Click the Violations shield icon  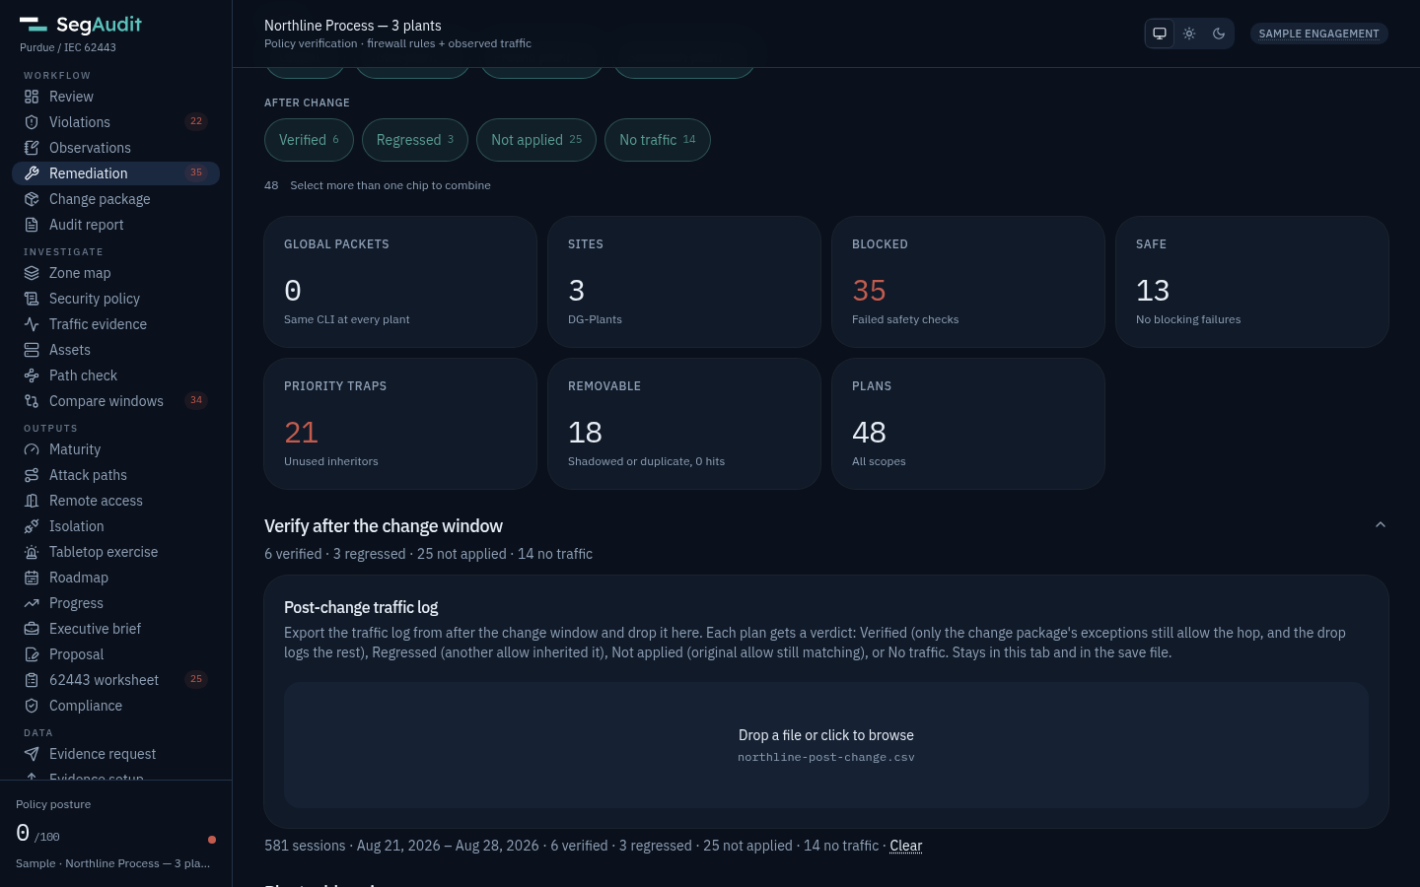(x=32, y=122)
